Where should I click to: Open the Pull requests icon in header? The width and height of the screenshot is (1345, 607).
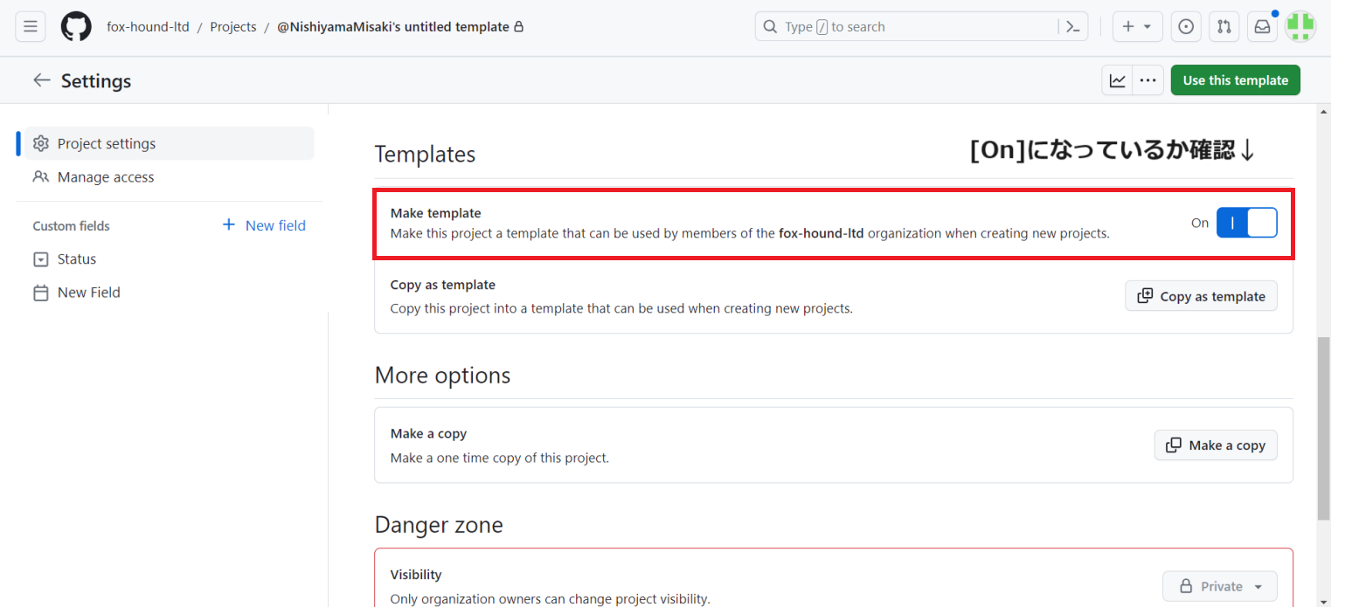point(1224,27)
